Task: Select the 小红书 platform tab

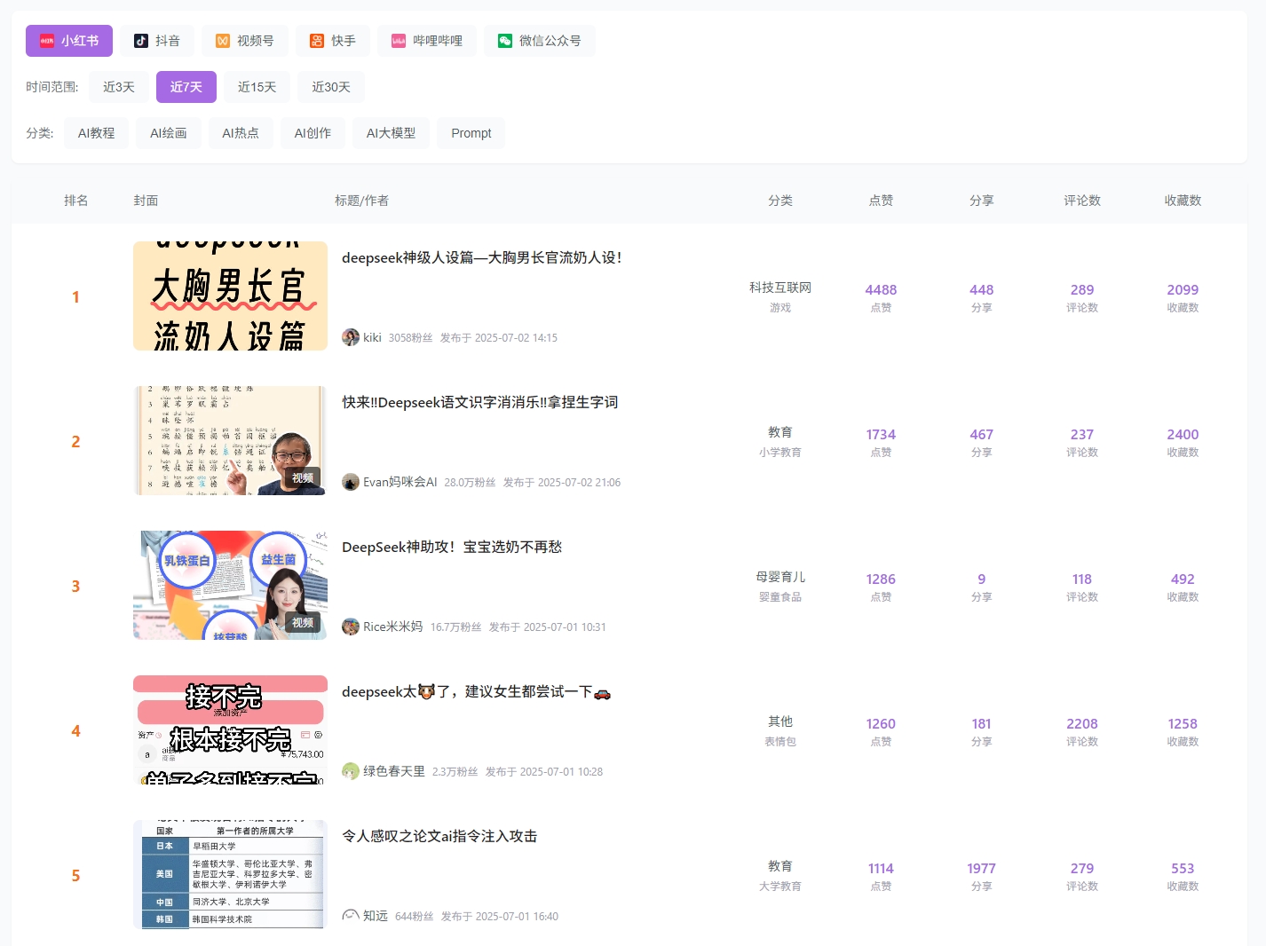Action: point(69,41)
